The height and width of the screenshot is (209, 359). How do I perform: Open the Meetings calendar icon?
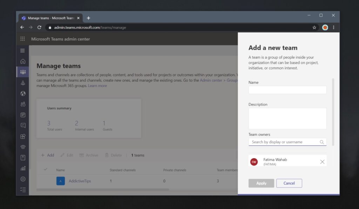(x=23, y=115)
